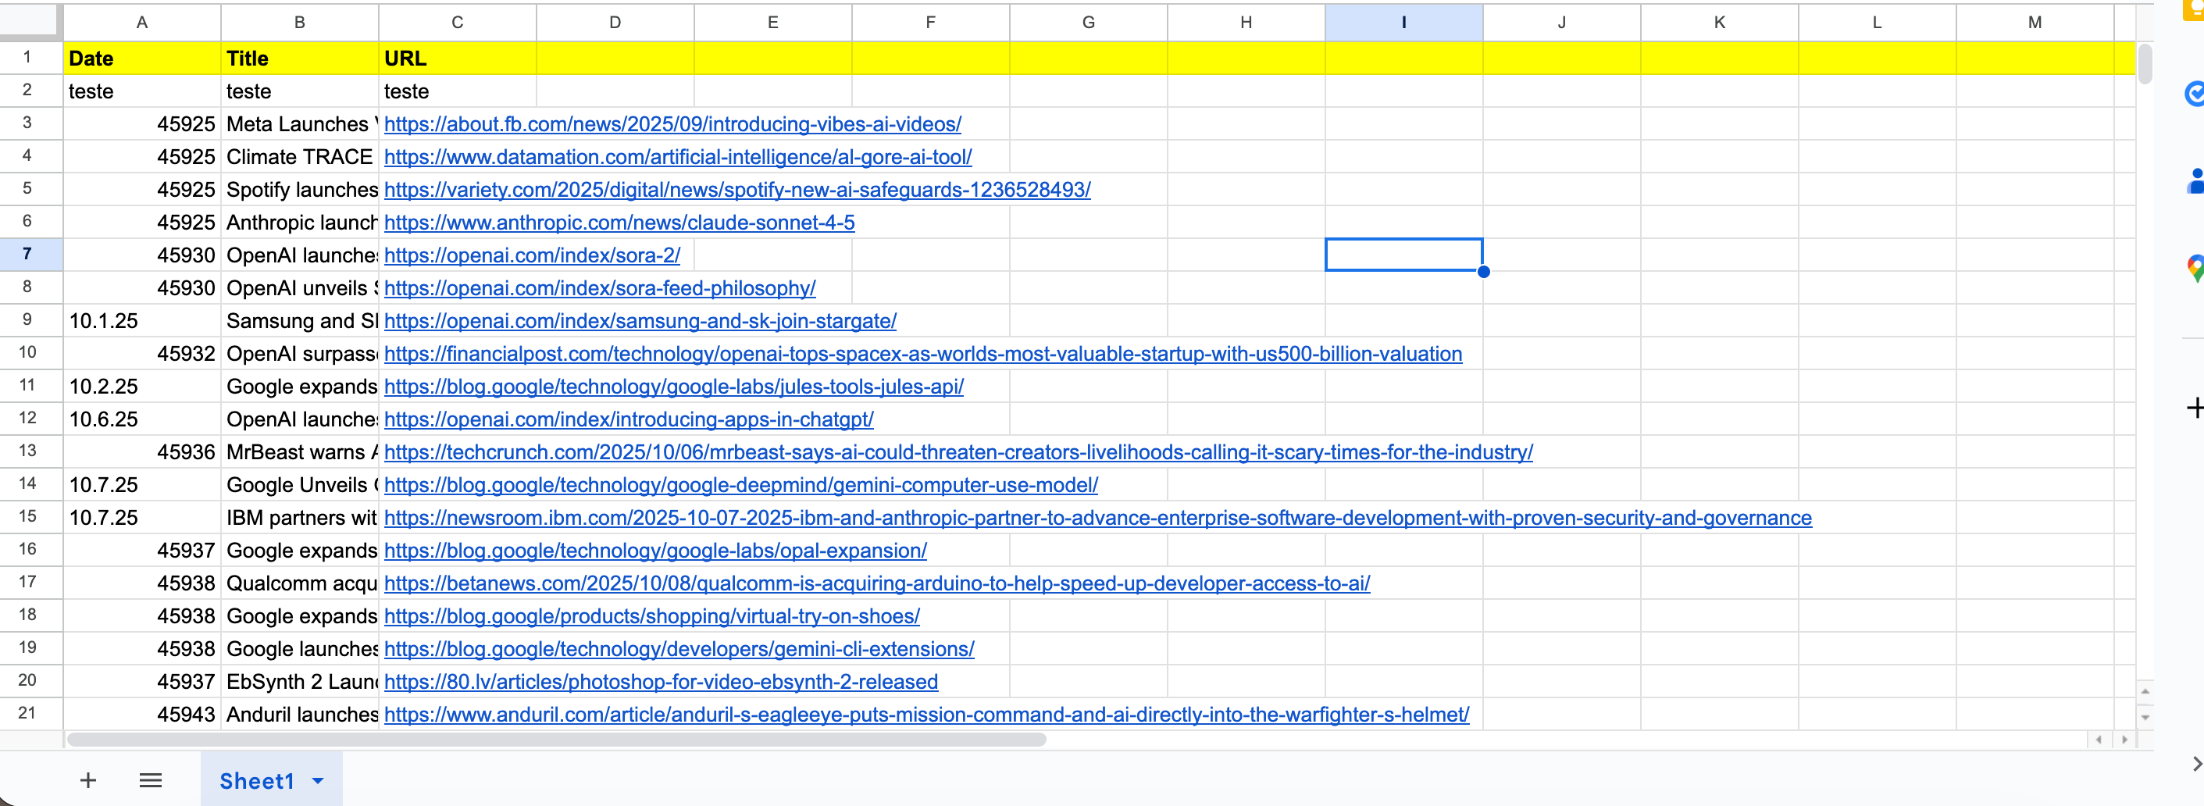The width and height of the screenshot is (2204, 806).
Task: Collapse side panel with chevron arrow
Action: tap(2196, 763)
